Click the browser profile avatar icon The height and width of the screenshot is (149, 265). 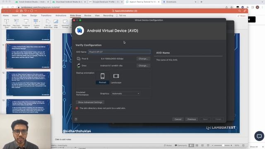(x=258, y=7)
